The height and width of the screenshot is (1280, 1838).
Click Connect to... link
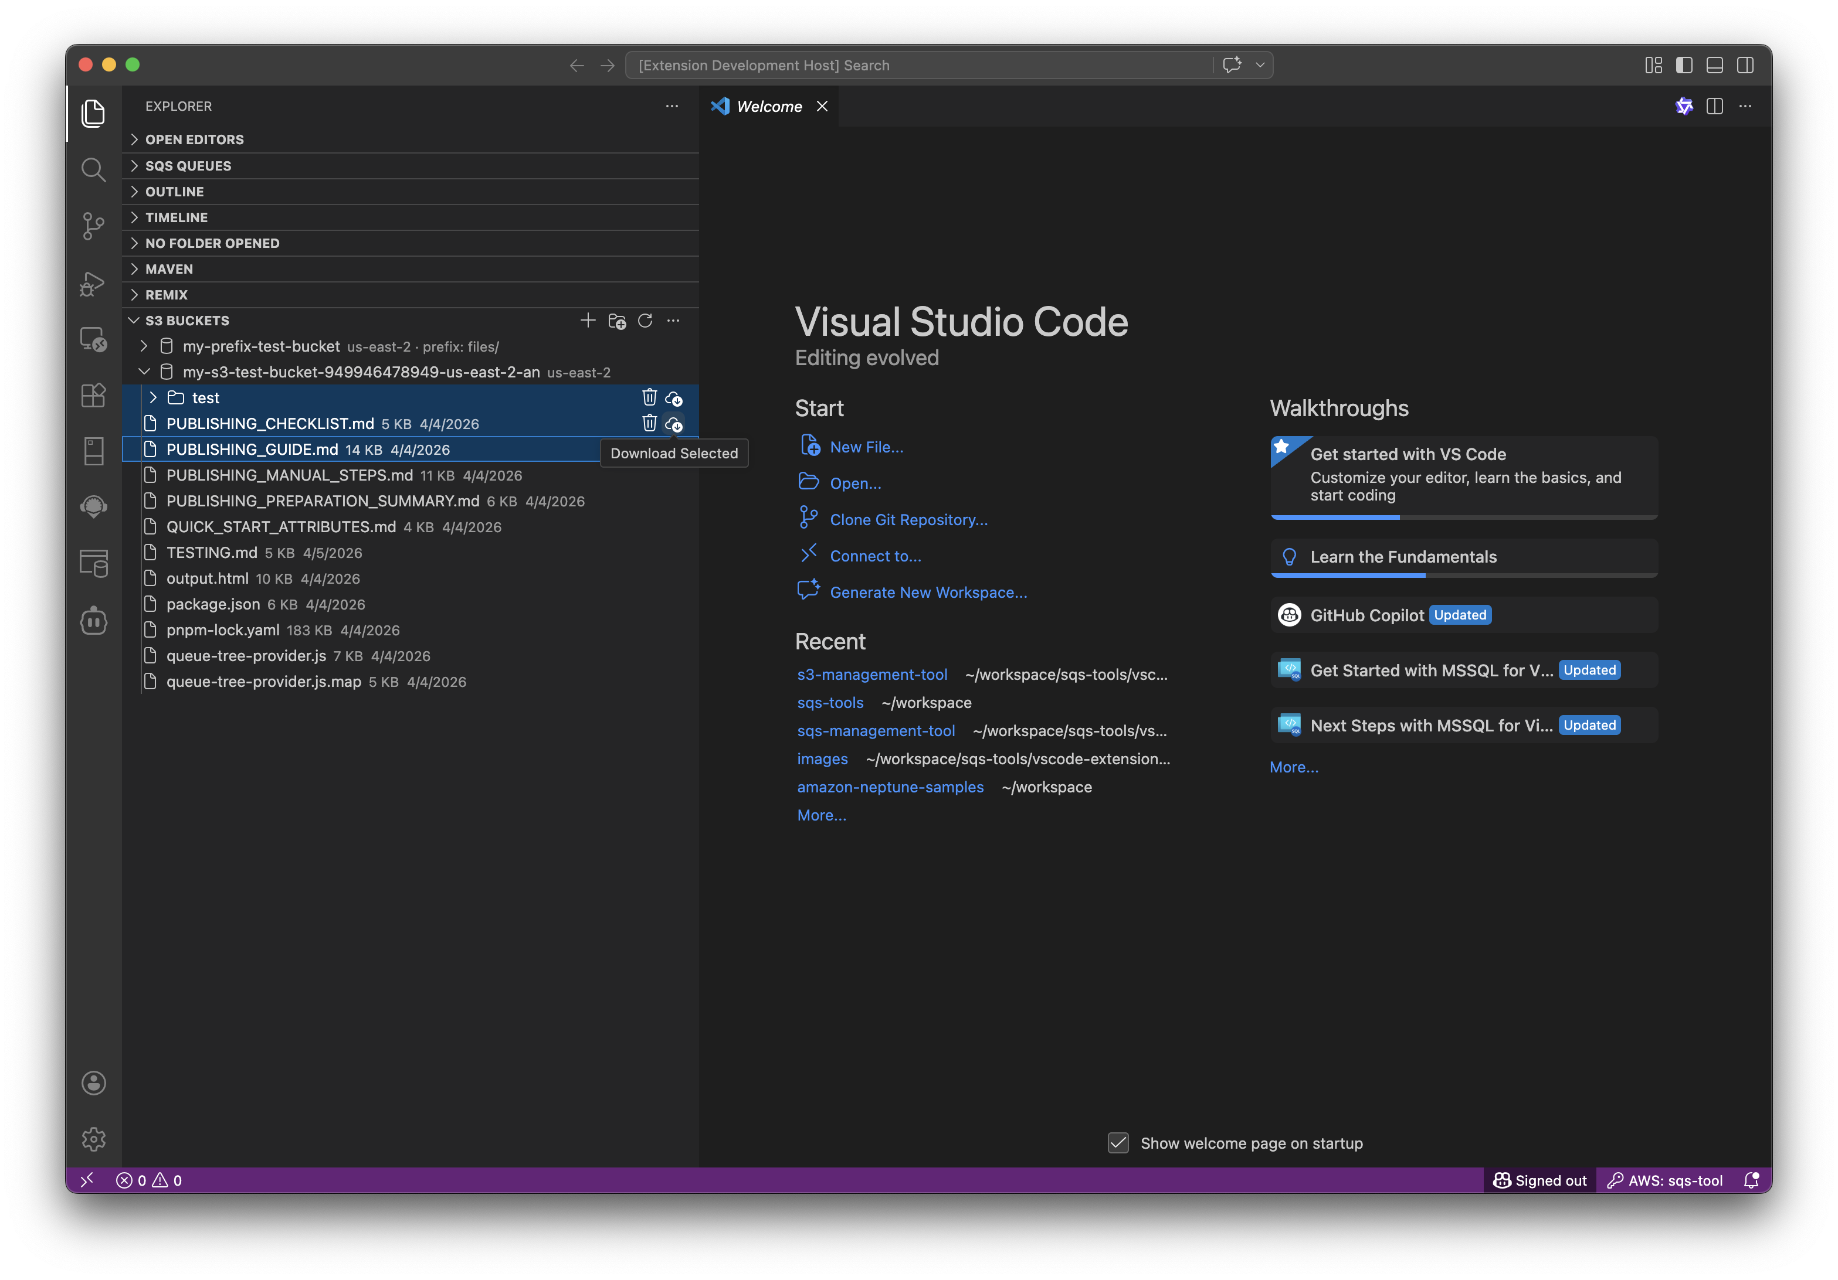point(875,556)
